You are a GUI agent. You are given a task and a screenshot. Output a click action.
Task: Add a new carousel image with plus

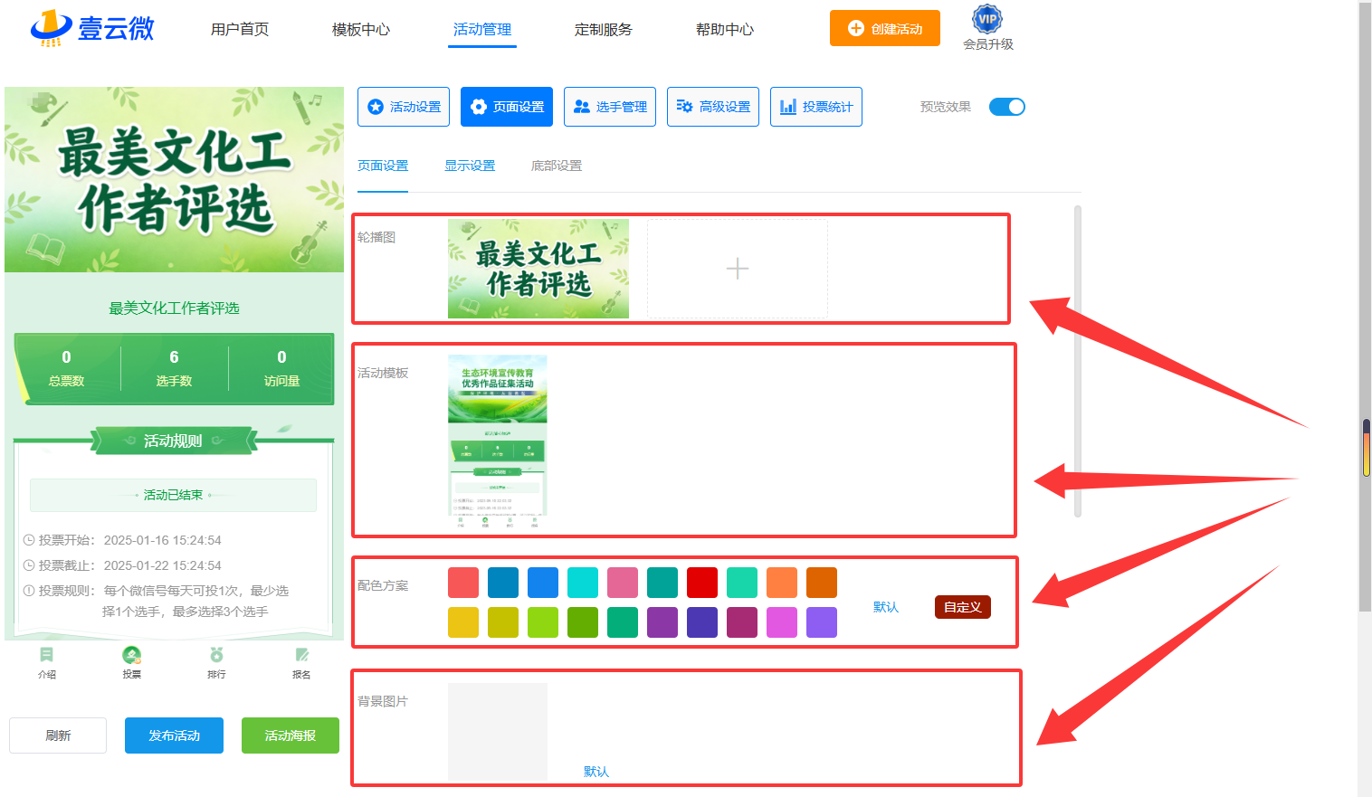pyautogui.click(x=738, y=269)
